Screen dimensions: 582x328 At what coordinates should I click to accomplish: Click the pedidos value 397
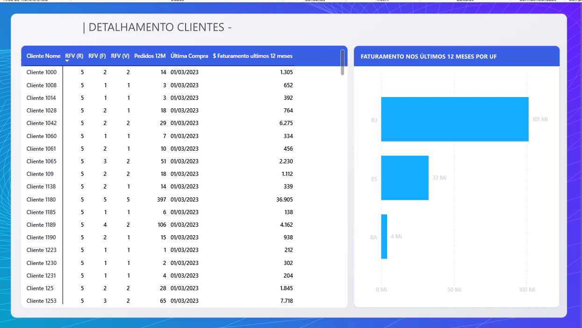tap(162, 200)
